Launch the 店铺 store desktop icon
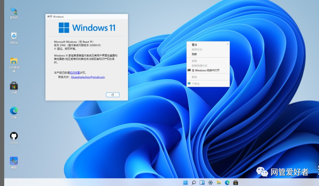Screen dimensions: 319x186 tap(14, 86)
